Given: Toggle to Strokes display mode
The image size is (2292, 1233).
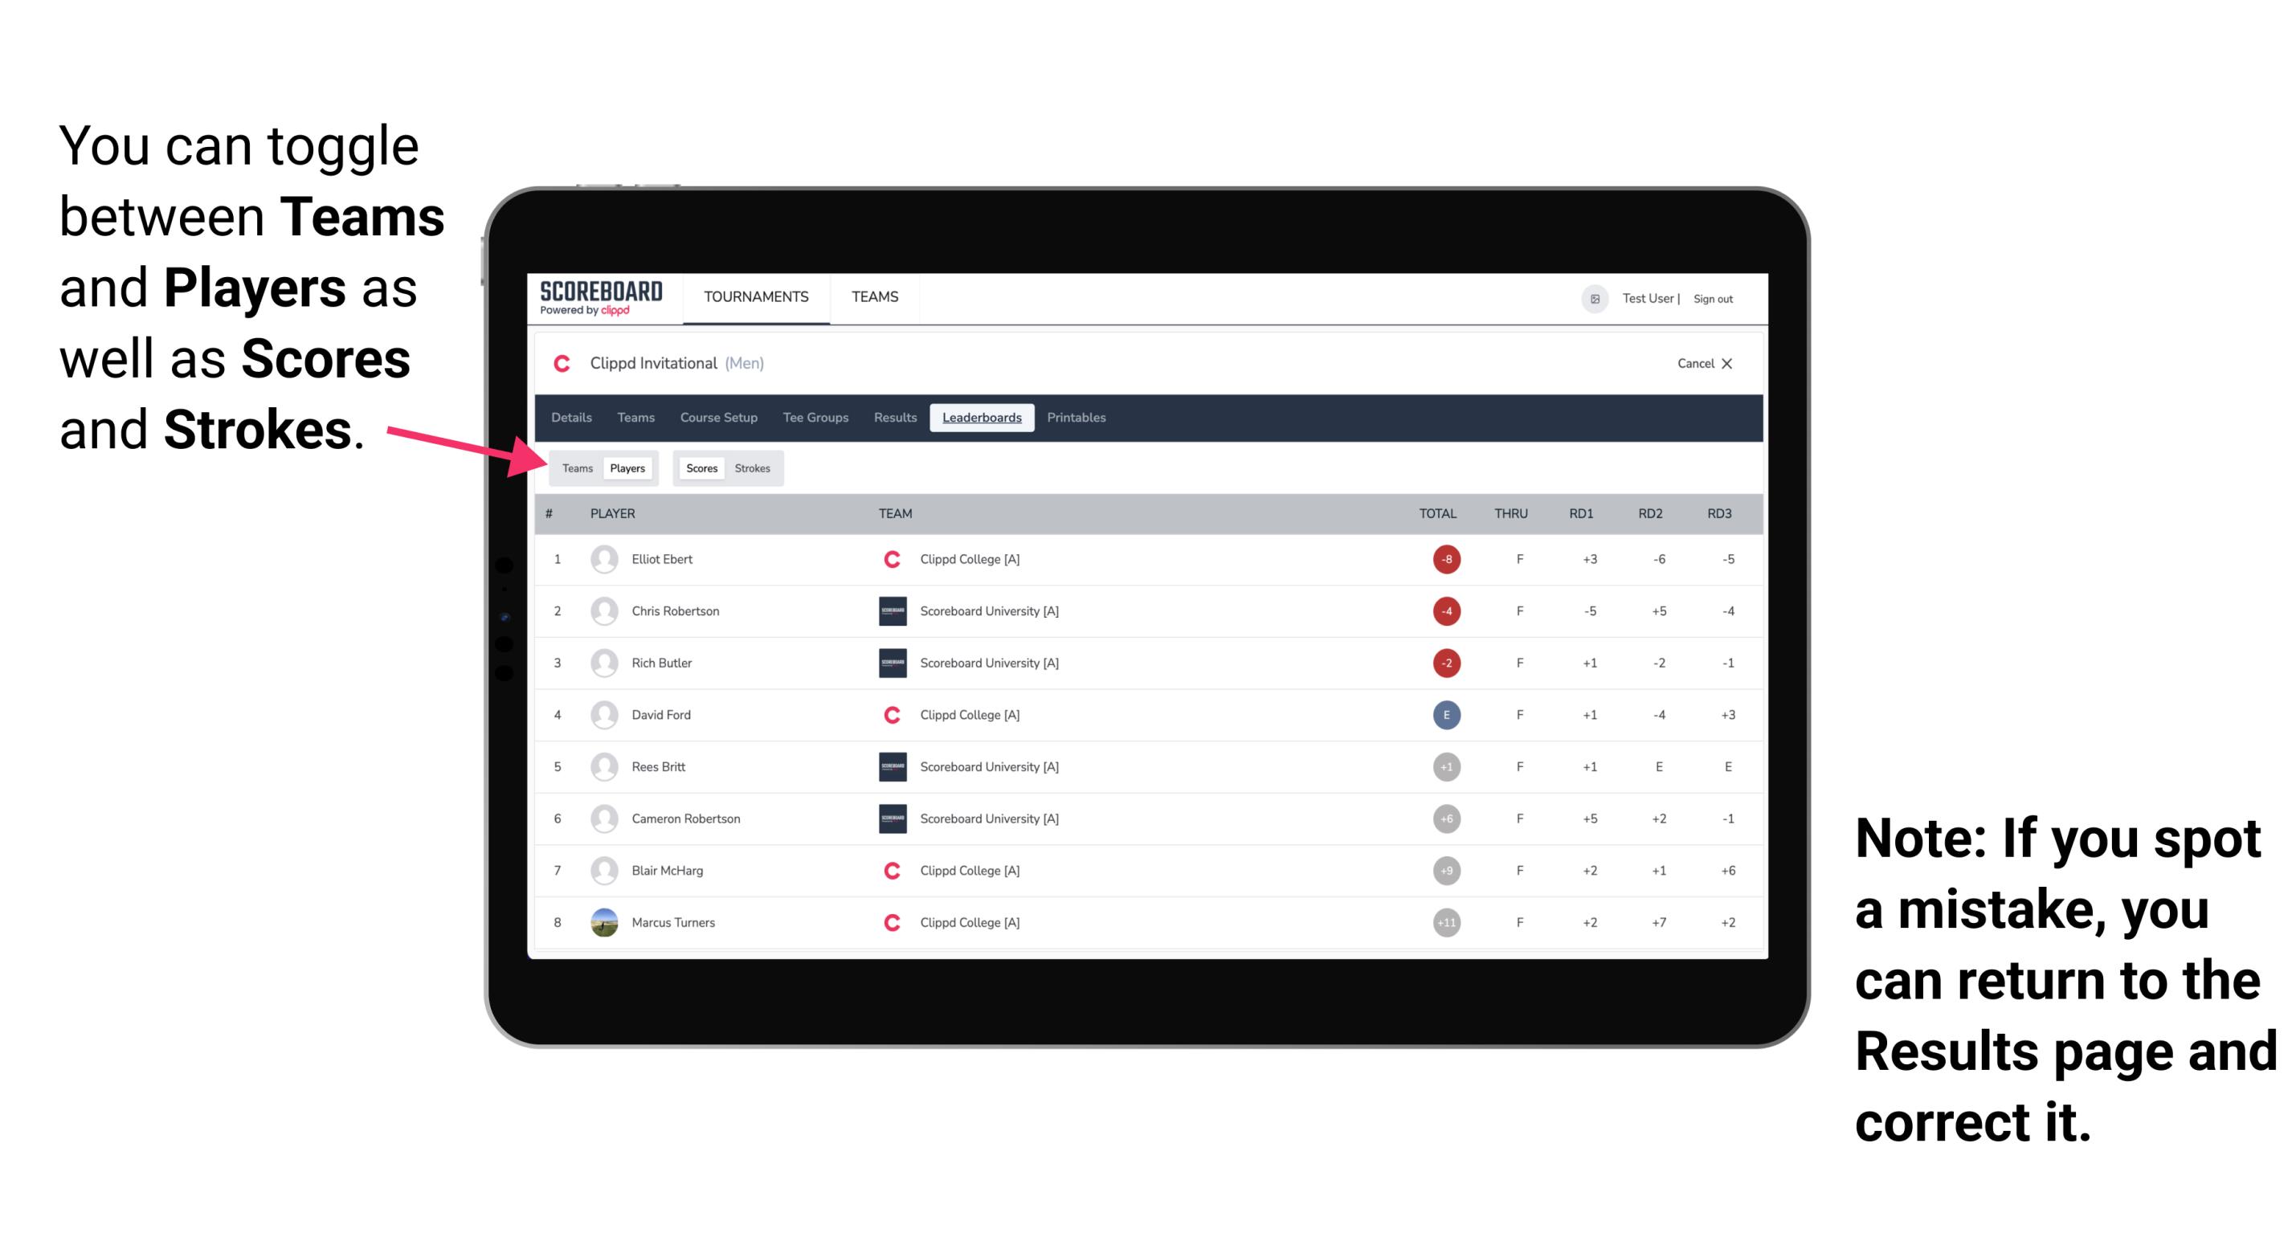Looking at the screenshot, I should click(x=754, y=466).
